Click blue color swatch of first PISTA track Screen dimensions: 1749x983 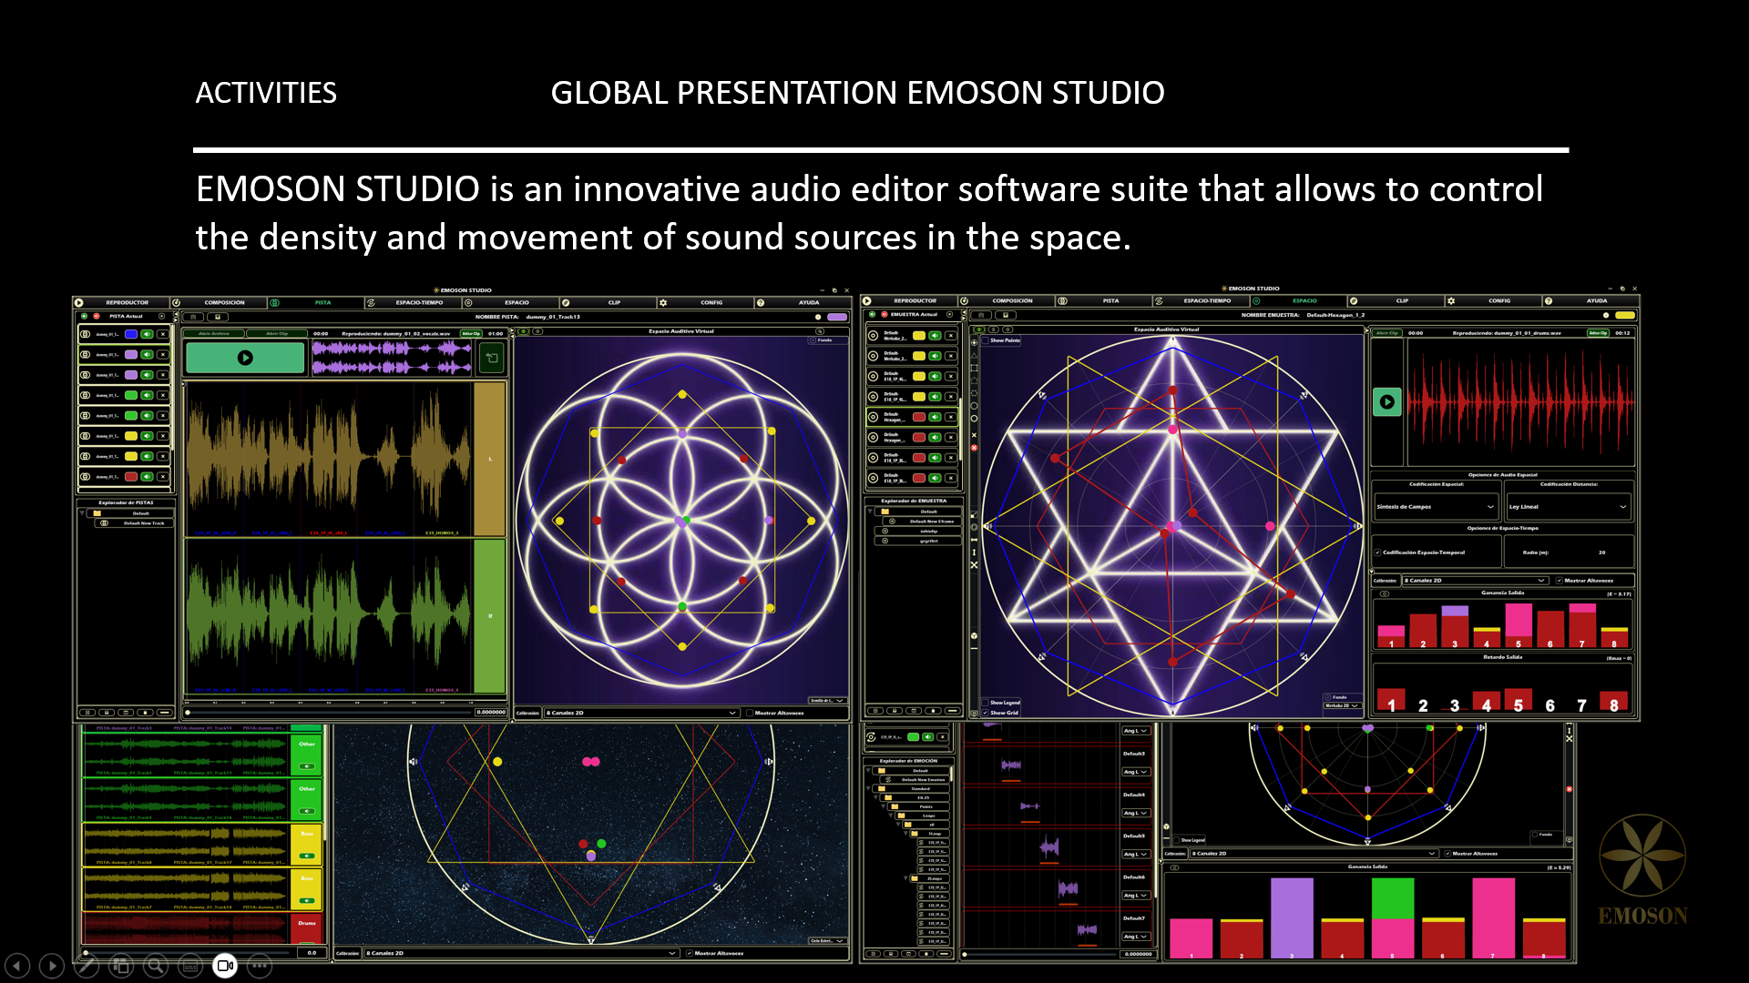tap(131, 334)
